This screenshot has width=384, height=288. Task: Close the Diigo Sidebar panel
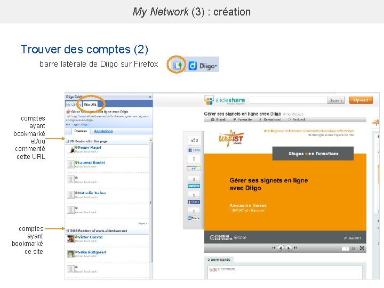(x=150, y=97)
